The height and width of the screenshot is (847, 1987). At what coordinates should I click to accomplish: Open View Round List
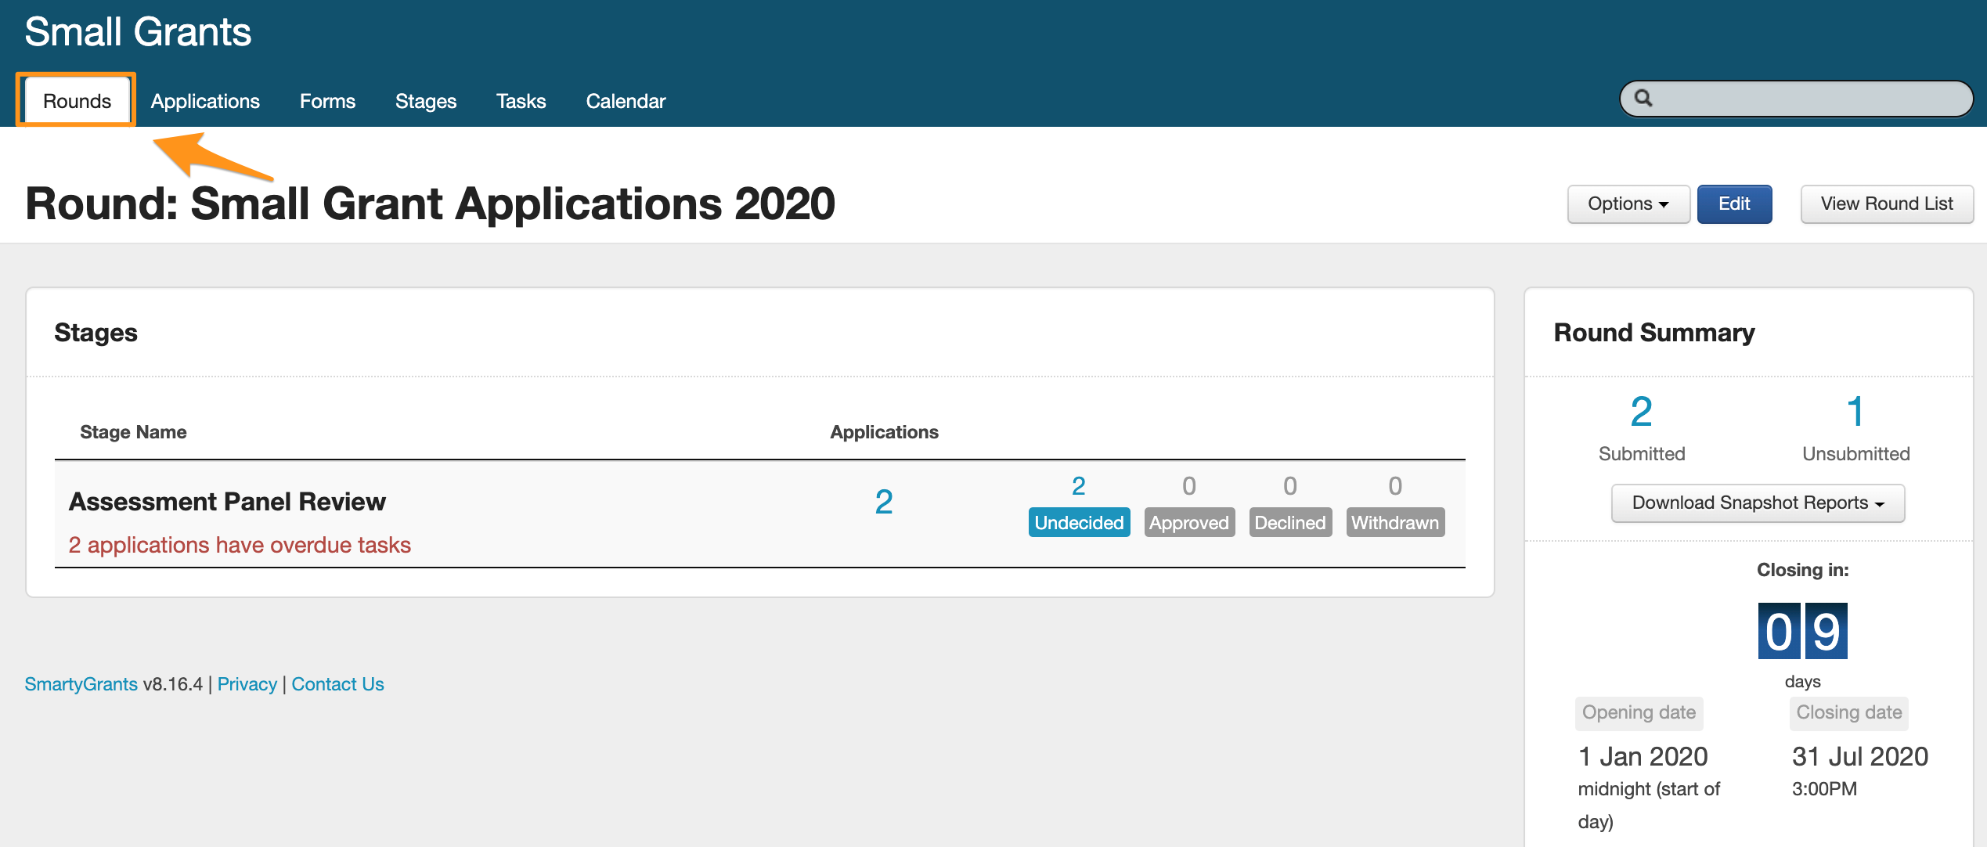pos(1886,204)
